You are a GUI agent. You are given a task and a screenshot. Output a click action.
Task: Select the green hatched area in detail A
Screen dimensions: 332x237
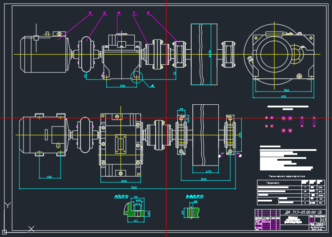pos(134,210)
